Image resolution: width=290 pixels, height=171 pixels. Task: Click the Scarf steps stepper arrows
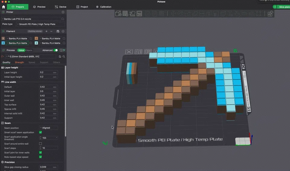(40, 148)
